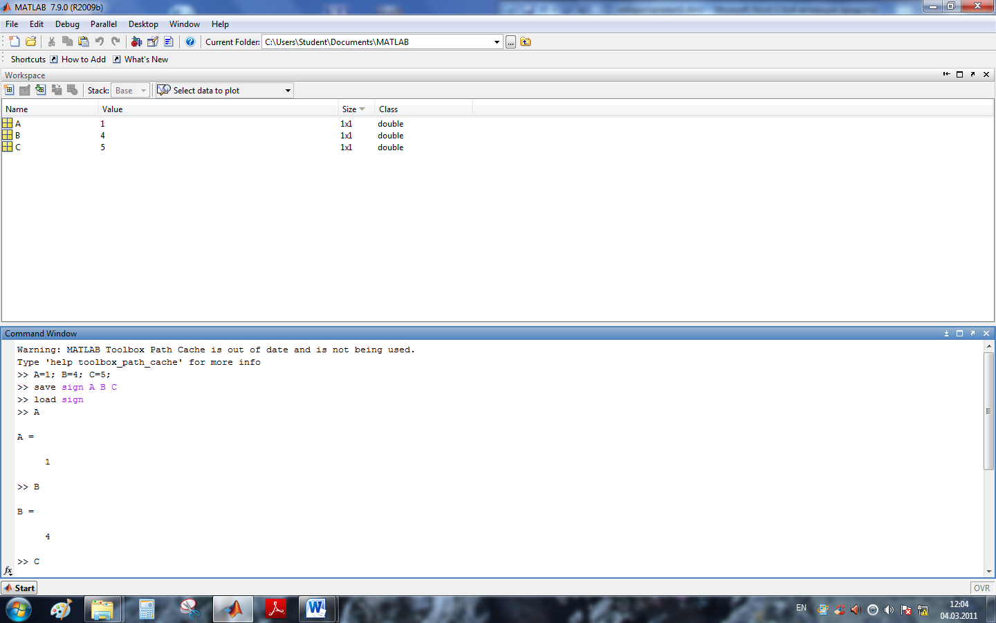996x623 pixels.
Task: Expand the Current Folder path dropdown
Action: click(497, 42)
